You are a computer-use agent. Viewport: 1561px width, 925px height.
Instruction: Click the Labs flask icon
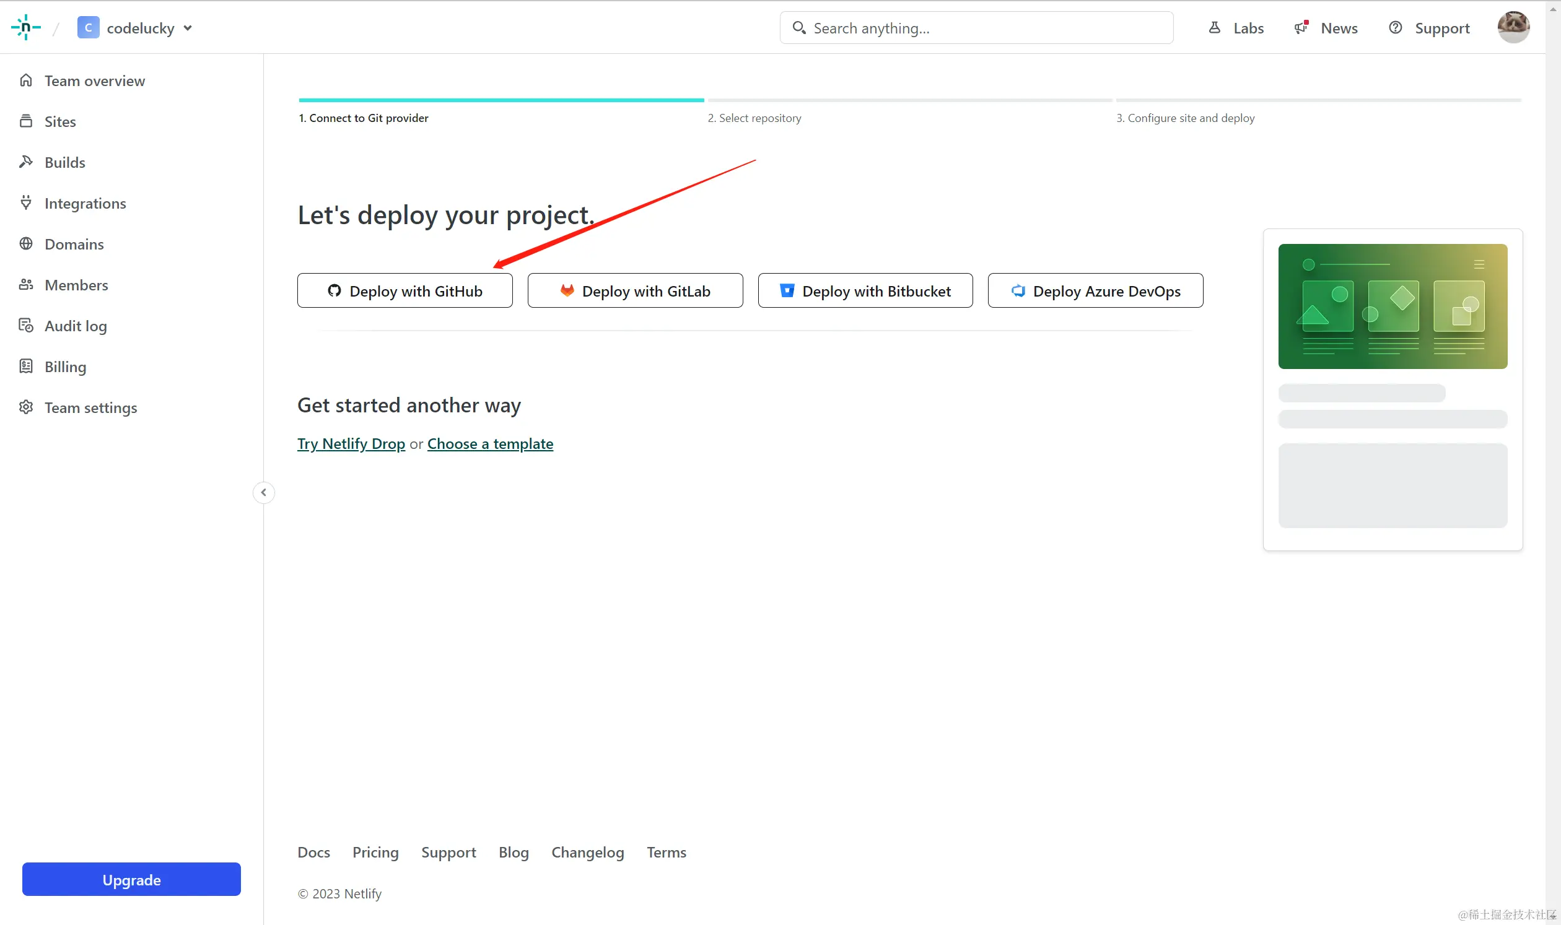[x=1214, y=27]
